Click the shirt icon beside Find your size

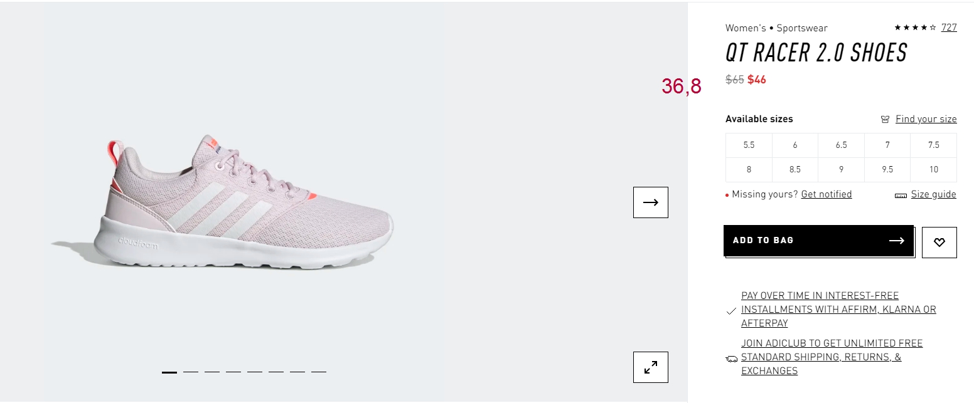pos(886,119)
